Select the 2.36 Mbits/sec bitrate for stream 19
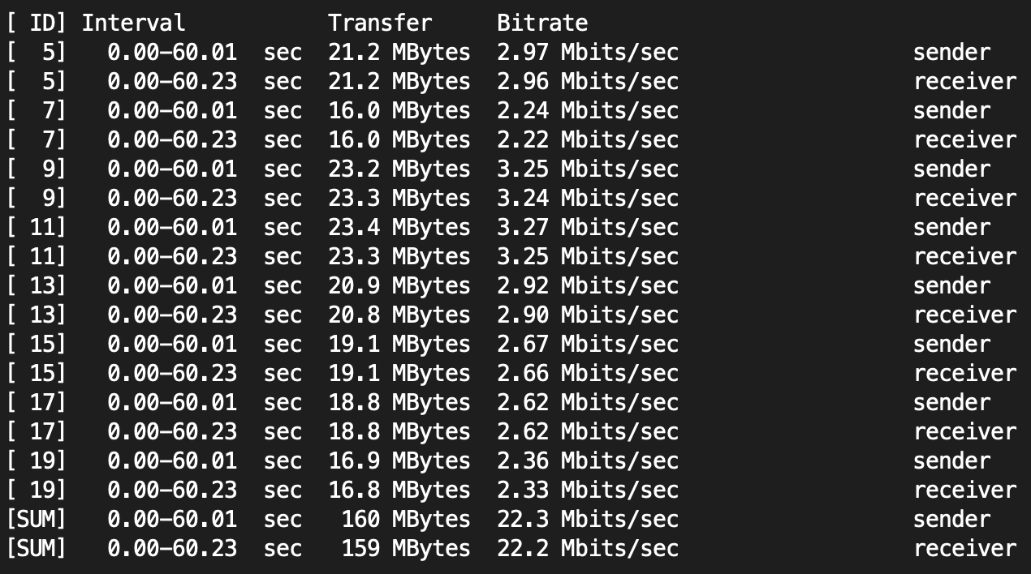Image resolution: width=1031 pixels, height=574 pixels. tap(588, 461)
